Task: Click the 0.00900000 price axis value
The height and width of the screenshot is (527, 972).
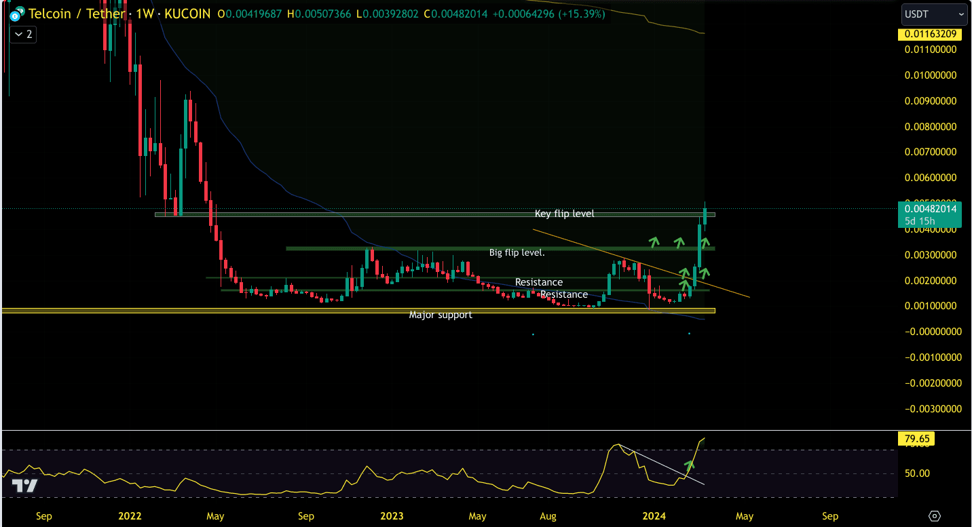Action: point(931,101)
